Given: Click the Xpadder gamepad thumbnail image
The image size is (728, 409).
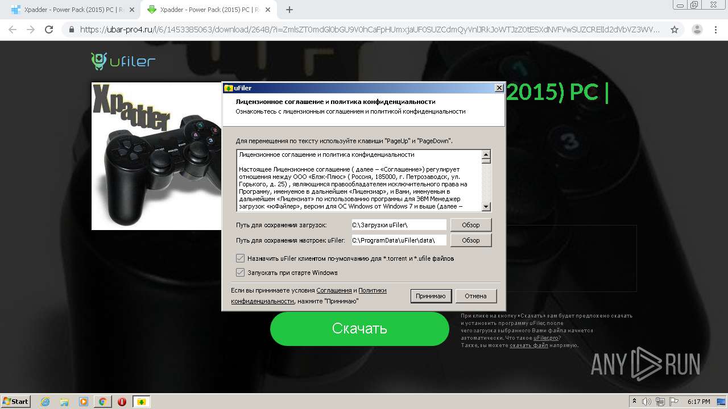Looking at the screenshot, I should 156,156.
